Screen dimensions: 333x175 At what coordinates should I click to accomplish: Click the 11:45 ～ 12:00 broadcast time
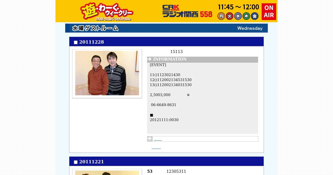(238, 7)
